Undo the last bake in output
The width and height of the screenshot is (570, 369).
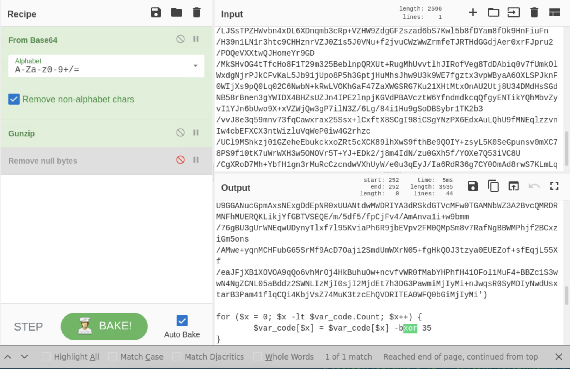pos(534,186)
